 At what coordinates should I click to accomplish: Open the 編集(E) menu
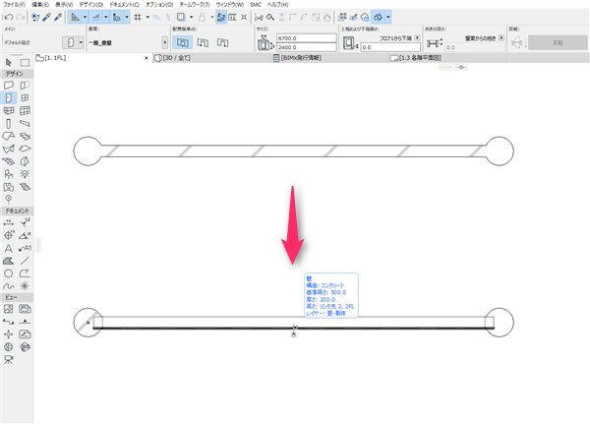pyautogui.click(x=40, y=5)
